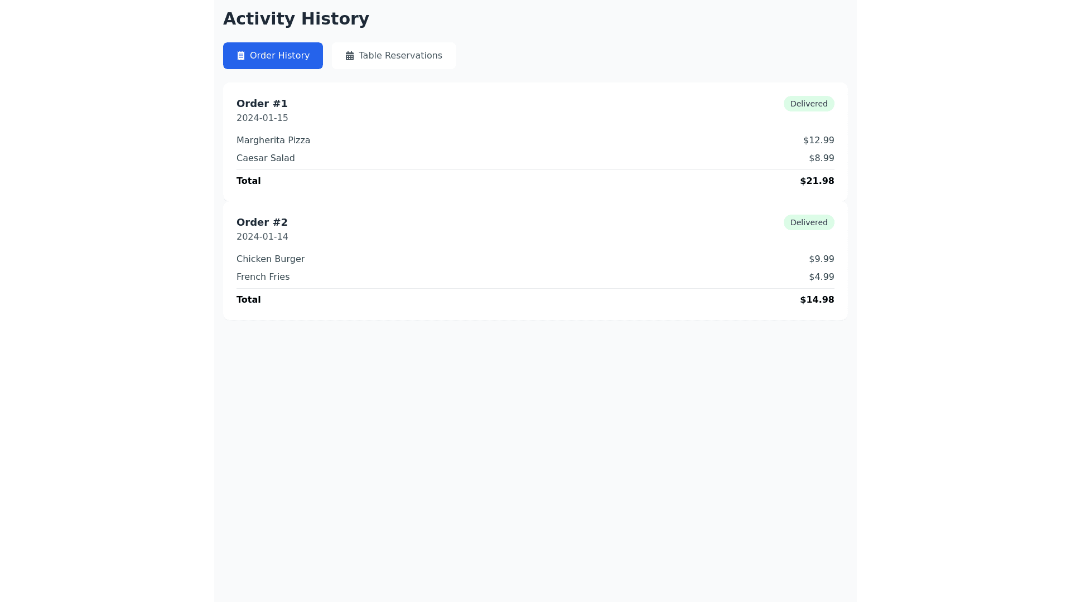Click the 2024-01-14 order date

point(262,237)
